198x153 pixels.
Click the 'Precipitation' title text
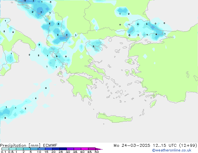point(13,146)
